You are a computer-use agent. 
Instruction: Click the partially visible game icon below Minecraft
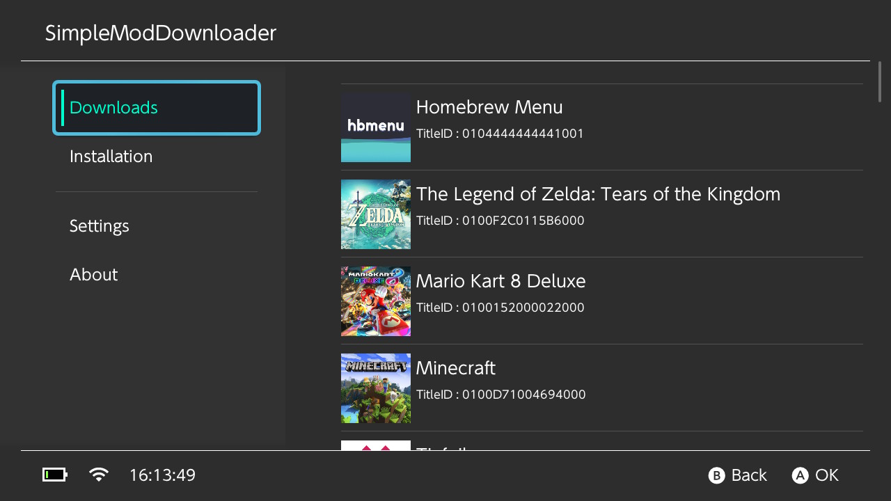pos(376,445)
